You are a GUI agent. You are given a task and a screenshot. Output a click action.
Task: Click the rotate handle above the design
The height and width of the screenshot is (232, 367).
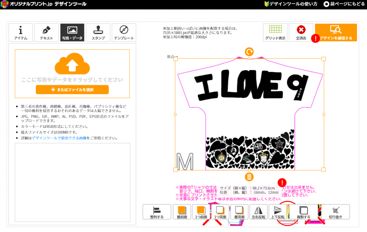pyautogui.click(x=249, y=52)
